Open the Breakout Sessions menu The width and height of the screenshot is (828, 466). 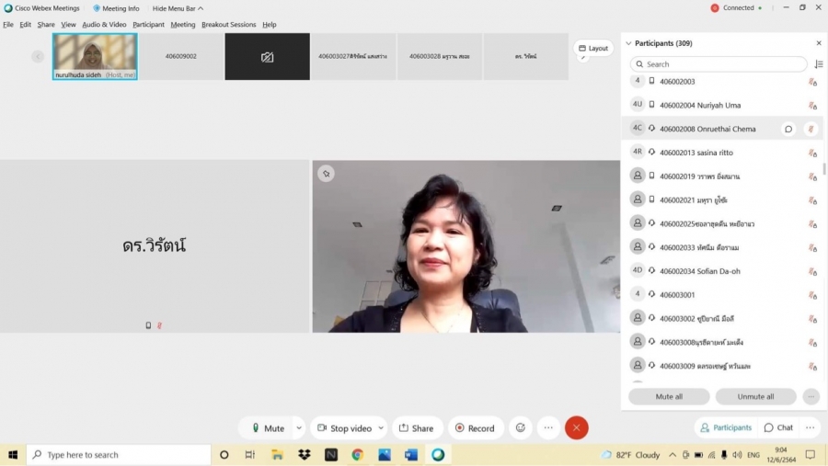(x=228, y=25)
